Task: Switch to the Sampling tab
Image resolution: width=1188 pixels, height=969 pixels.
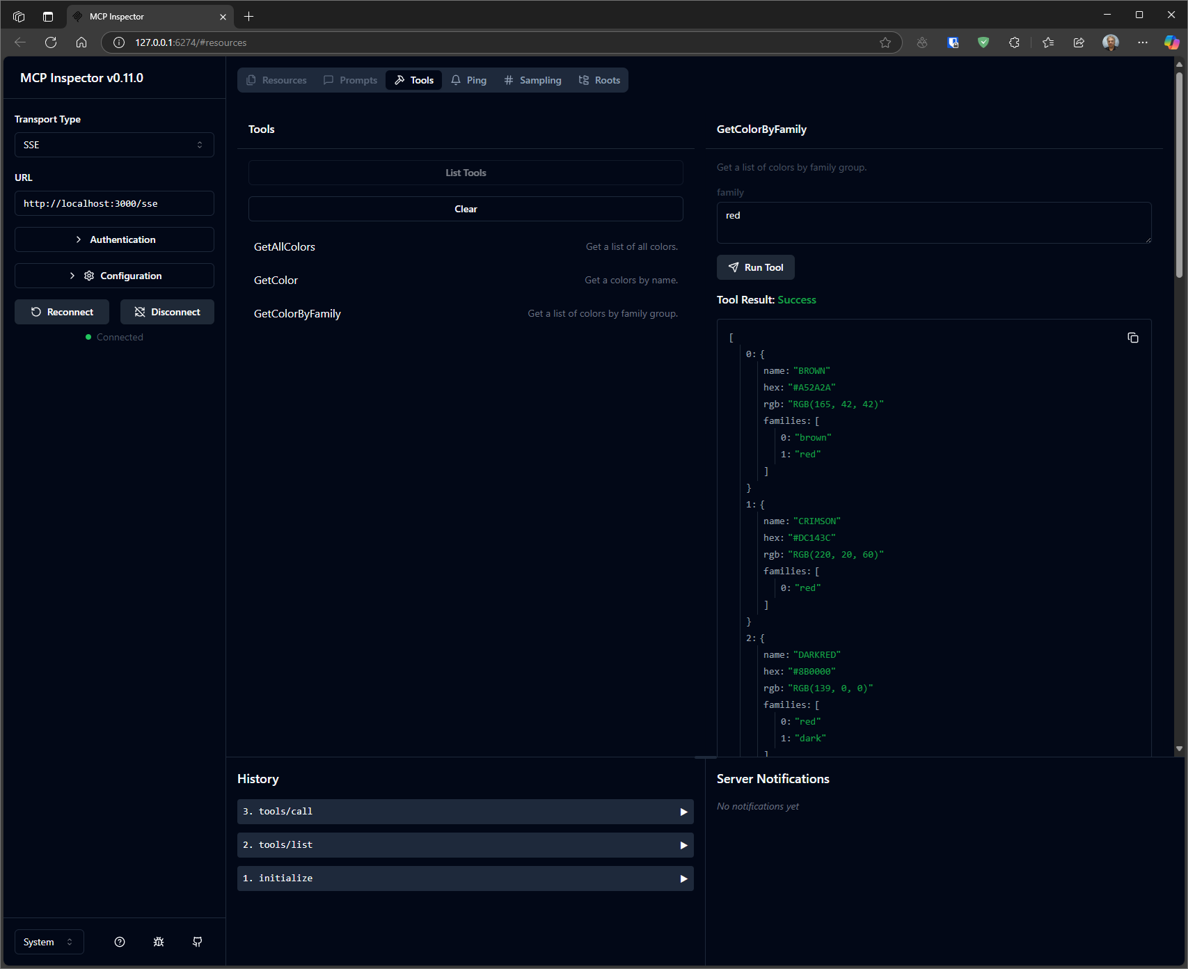Action: pyautogui.click(x=532, y=80)
